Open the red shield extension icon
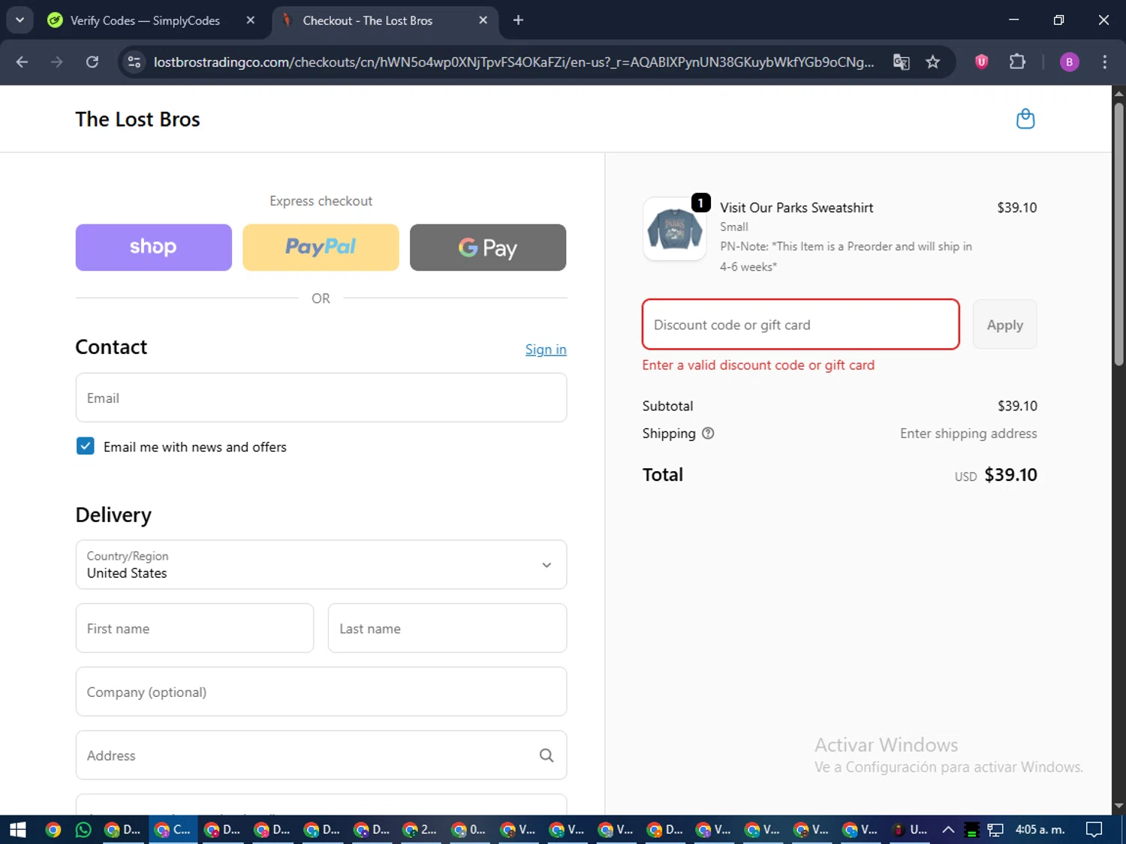1126x844 pixels. click(x=981, y=62)
